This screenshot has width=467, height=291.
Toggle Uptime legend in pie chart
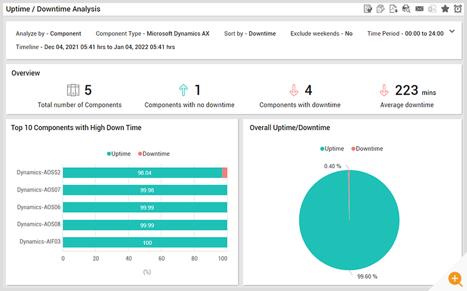[332, 149]
